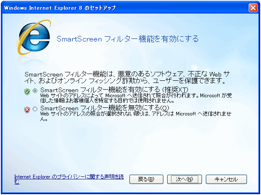Image resolution: width=261 pixels, height=195 pixels.
Task: Click the intro paragraph beginning 'SmartScreen フィルター機能は、悪意のある'
Action: tap(127, 77)
